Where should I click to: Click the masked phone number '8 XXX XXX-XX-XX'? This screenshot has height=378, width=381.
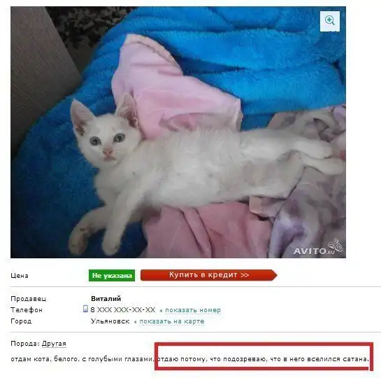(123, 309)
